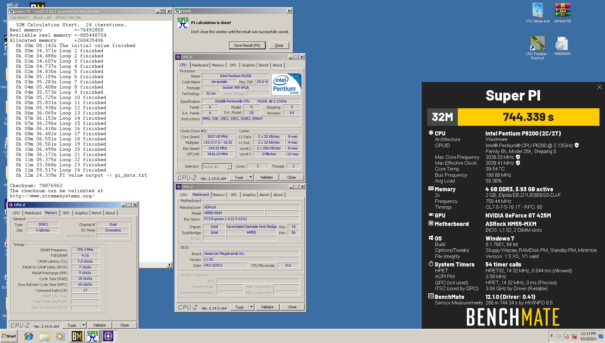Image resolution: width=605 pixels, height=343 pixels.
Task: Open the wPrime155 desktop icon
Action: [x=562, y=13]
